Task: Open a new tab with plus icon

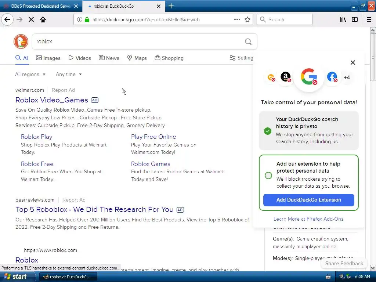Action: (171, 6)
